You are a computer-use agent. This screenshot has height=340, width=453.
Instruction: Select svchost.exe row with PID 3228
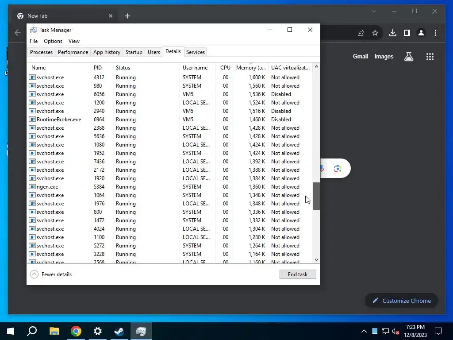(x=170, y=254)
